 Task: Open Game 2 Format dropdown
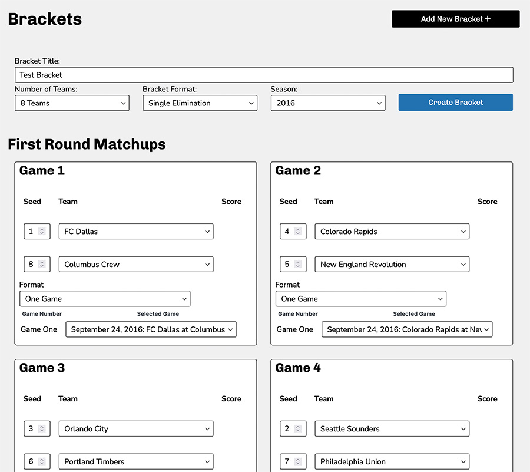[x=360, y=299]
